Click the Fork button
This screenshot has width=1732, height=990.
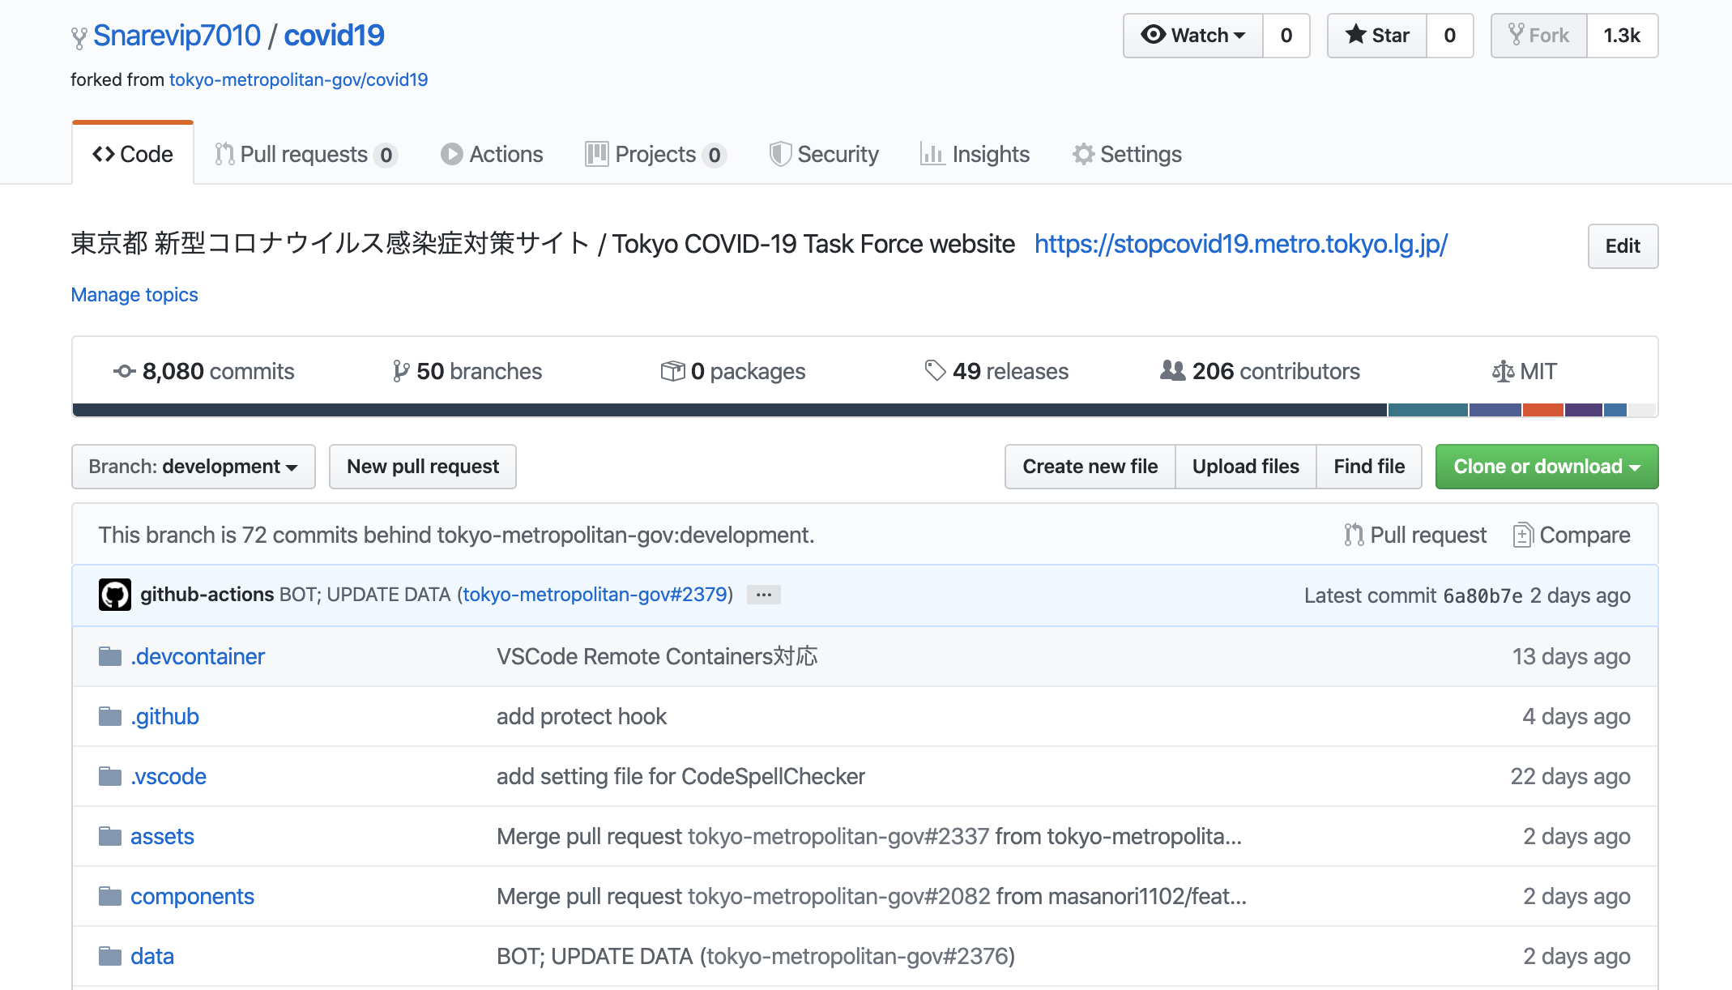pos(1538,36)
